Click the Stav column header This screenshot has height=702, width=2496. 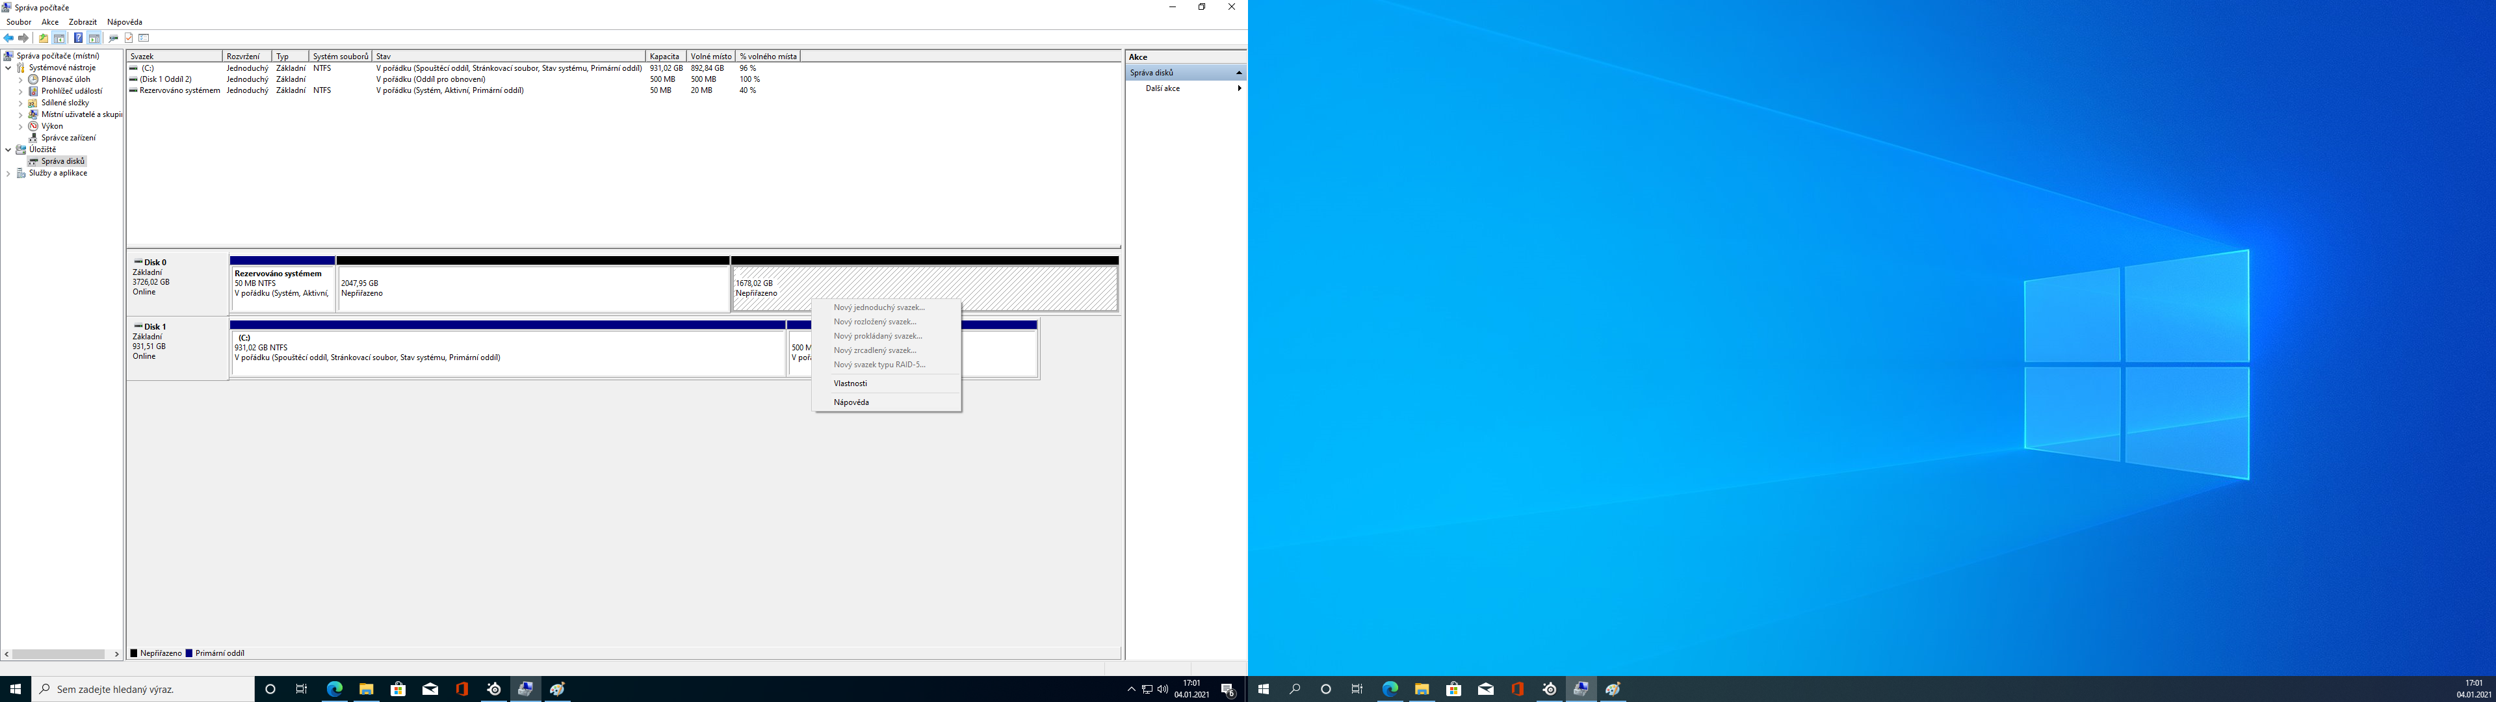tap(509, 57)
